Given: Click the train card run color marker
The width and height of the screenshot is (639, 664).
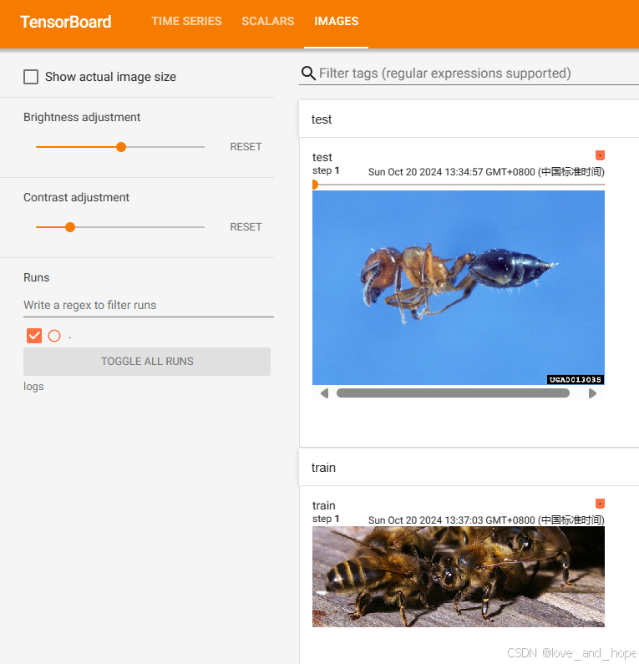Looking at the screenshot, I should (600, 504).
